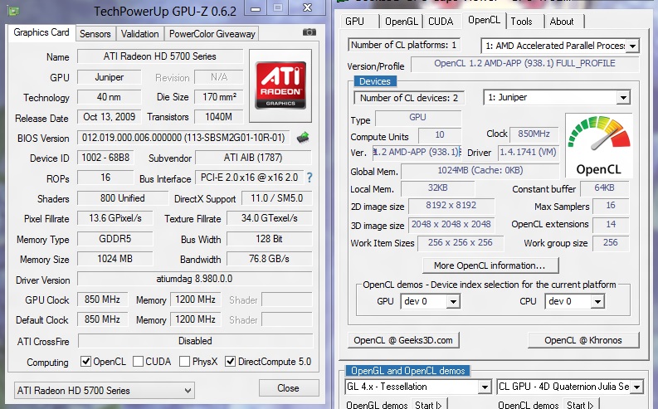
Task: Switch to the Validation tab
Action: coord(139,34)
